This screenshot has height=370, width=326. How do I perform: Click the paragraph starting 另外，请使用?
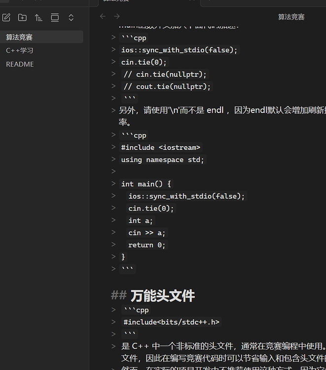[222, 116]
